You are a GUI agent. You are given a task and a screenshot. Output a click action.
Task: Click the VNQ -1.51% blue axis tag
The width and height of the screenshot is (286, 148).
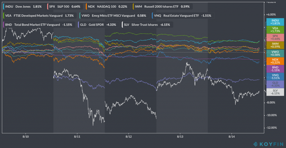[275, 77]
